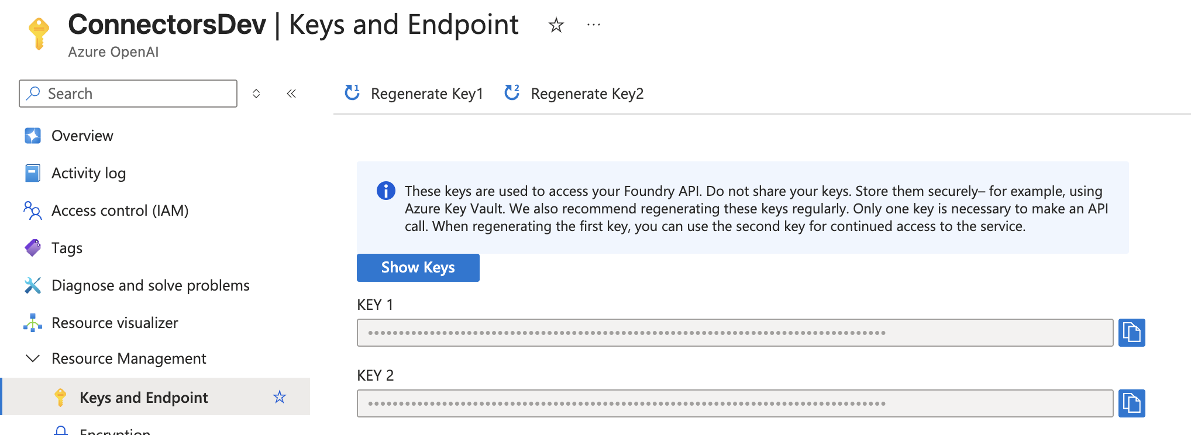1191x435 pixels.
Task: Click the Encryption lock icon
Action: tap(60, 431)
